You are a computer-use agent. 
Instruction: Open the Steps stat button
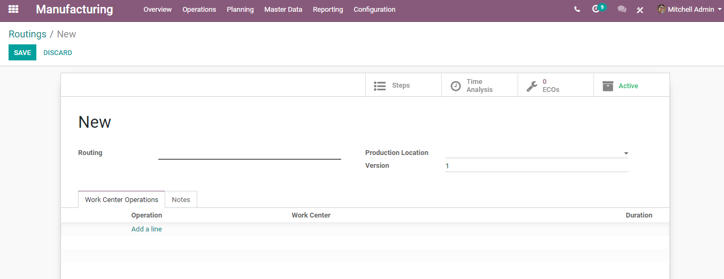tap(403, 85)
